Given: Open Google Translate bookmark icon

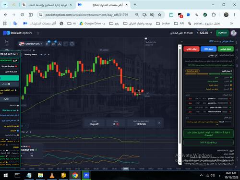Looking at the screenshot, I should coord(15,24).
